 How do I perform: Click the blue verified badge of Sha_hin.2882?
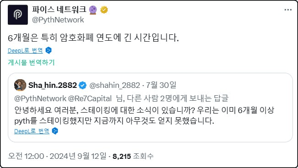(82, 85)
